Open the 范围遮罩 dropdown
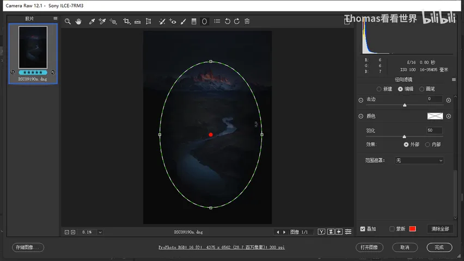The width and height of the screenshot is (464, 261). 419,160
